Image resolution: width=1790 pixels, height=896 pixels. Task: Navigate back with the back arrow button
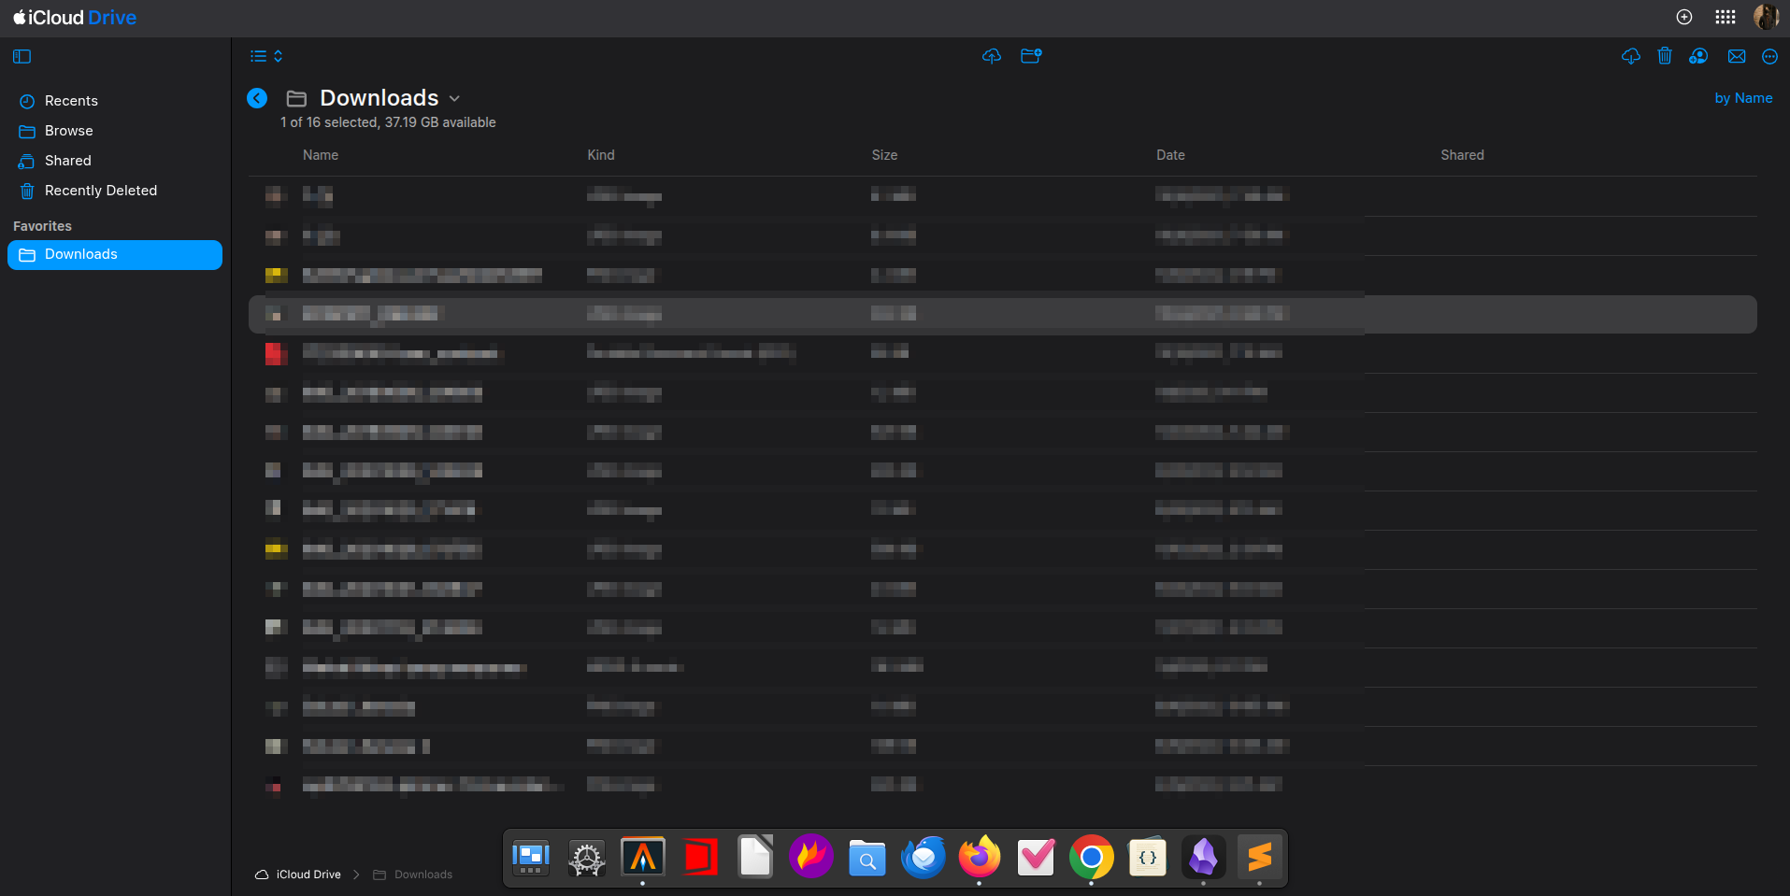click(x=256, y=97)
